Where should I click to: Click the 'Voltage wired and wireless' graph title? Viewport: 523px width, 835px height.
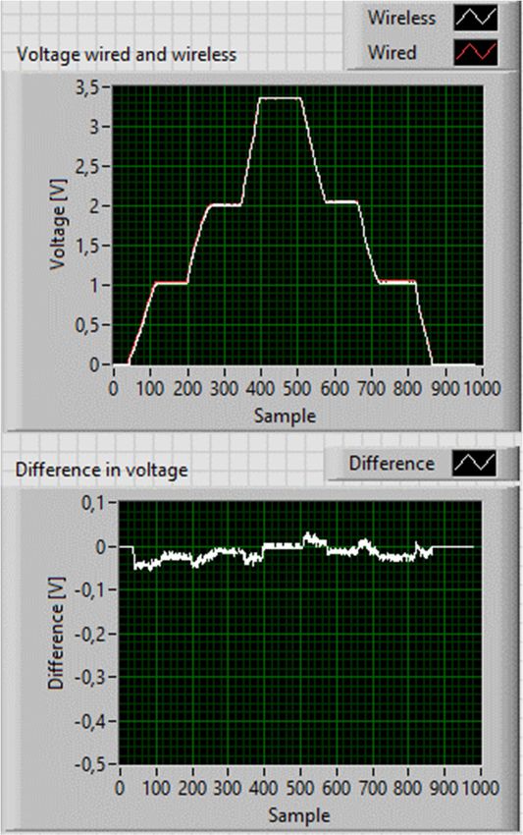tap(127, 54)
